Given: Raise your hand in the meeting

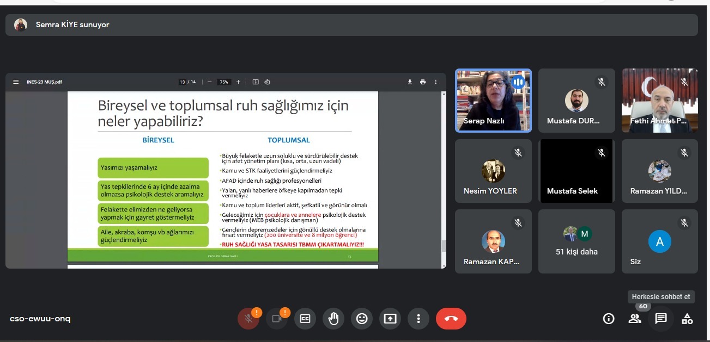Looking at the screenshot, I should click(333, 319).
